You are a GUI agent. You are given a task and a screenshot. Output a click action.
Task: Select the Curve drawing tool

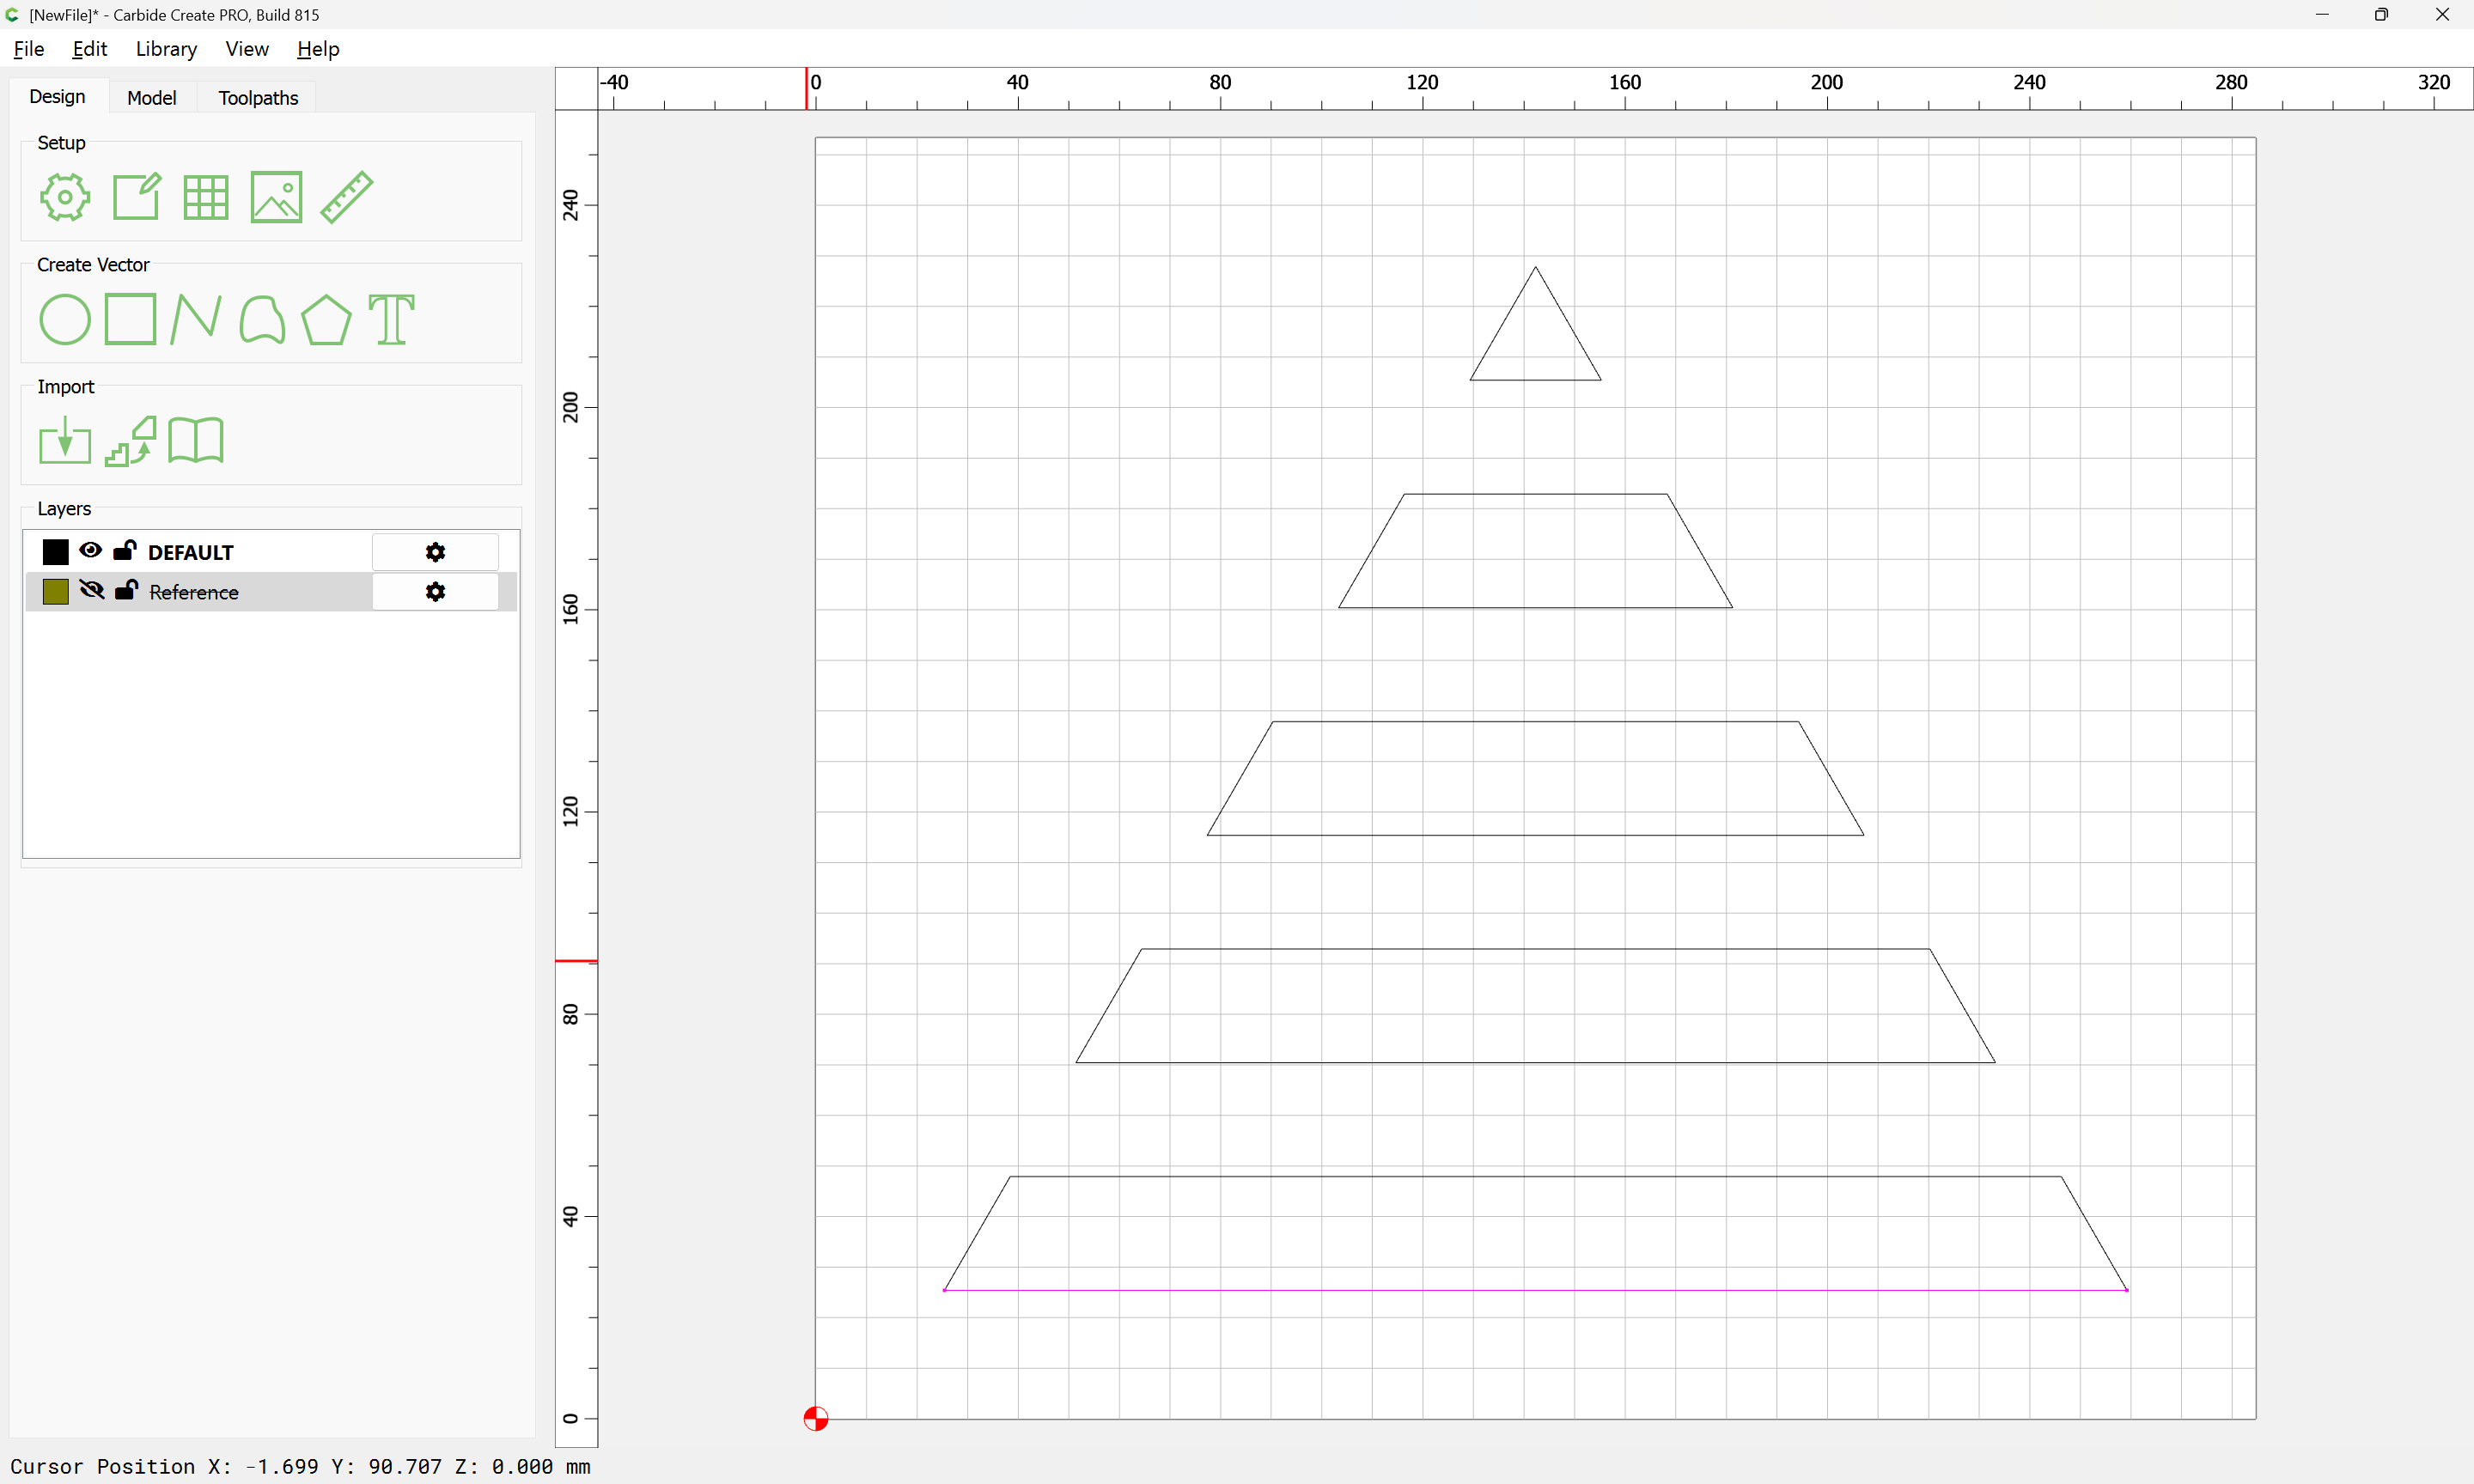point(262,319)
